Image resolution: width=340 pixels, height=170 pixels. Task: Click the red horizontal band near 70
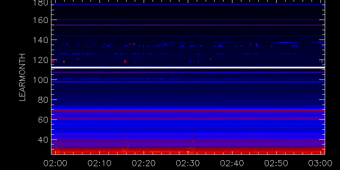188,110
